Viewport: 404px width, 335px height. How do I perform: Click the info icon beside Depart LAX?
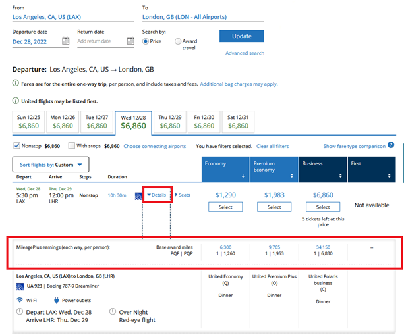pos(20,311)
